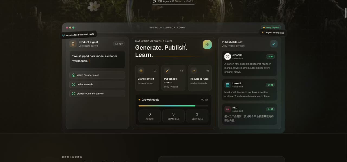Screen dimensions: 347x162
Task: Click the pencil icon above Publishable assets
Action: coord(167,70)
